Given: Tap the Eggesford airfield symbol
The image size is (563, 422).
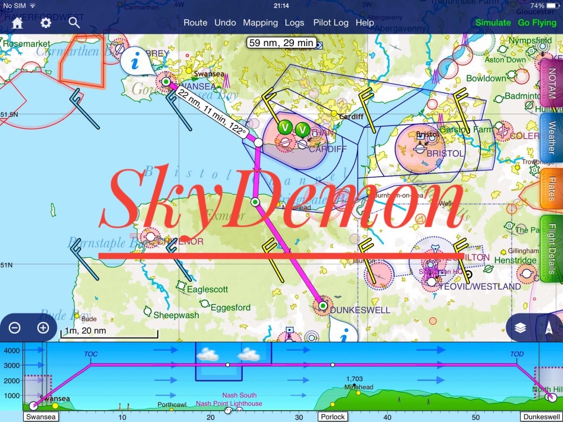Looking at the screenshot, I should (x=205, y=304).
